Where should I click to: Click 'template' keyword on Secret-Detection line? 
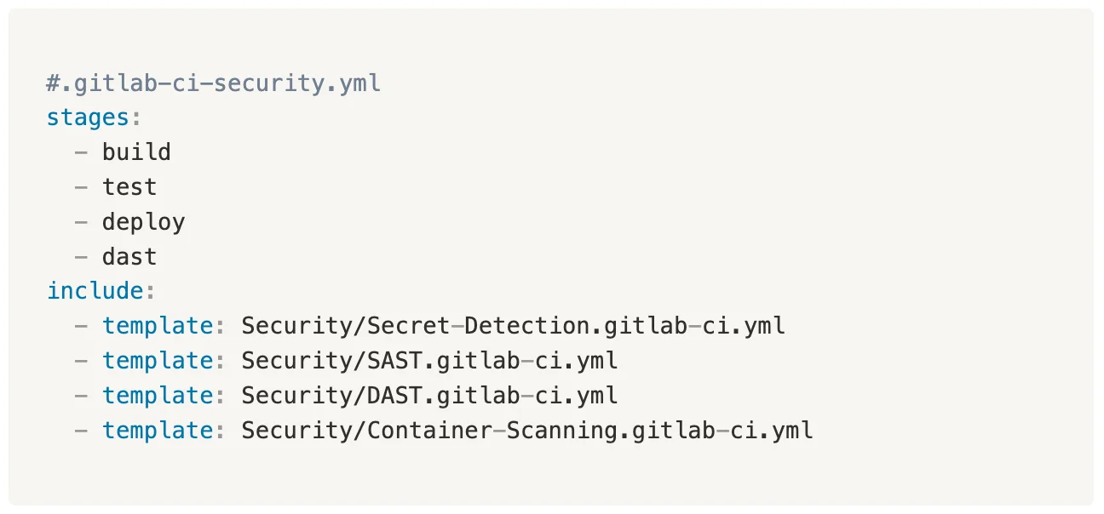pyautogui.click(x=157, y=326)
